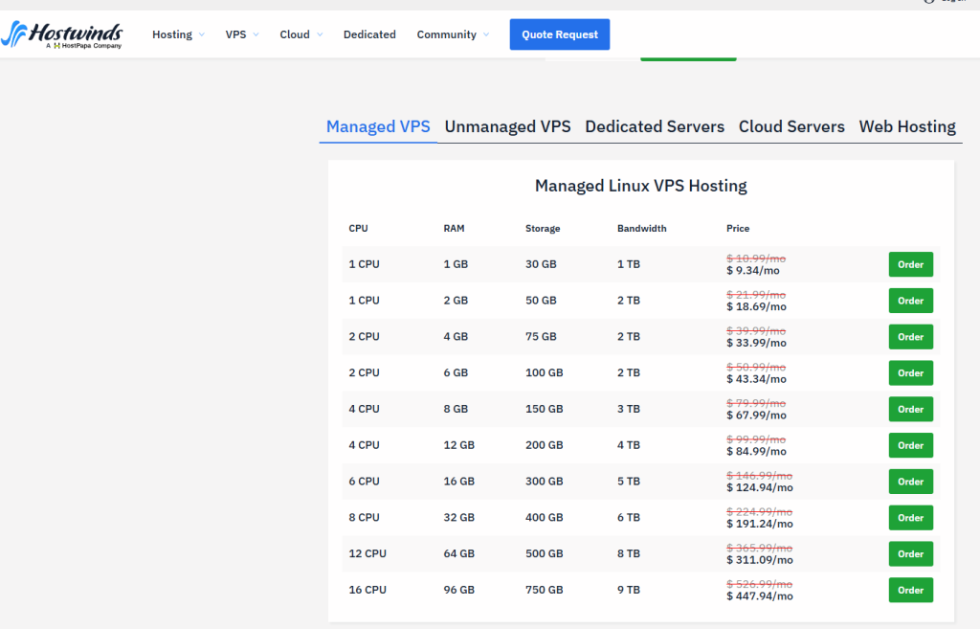Click the 16 CPU cell
980x629 pixels.
coord(367,590)
